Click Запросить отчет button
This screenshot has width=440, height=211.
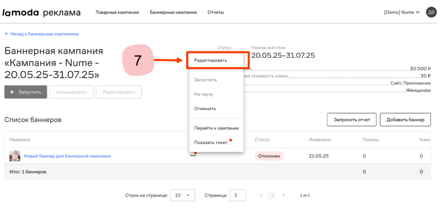click(x=352, y=120)
